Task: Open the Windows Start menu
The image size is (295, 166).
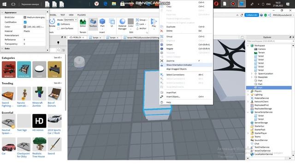Action: pyautogui.click(x=4, y=4)
